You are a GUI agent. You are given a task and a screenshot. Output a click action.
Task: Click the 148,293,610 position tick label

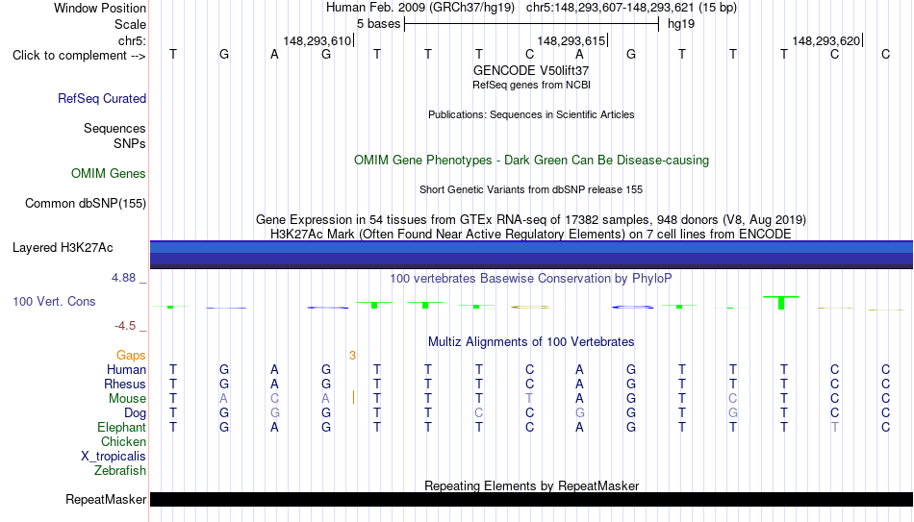(x=317, y=40)
